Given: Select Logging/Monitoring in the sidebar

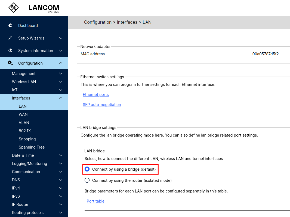Looking at the screenshot, I should coord(29,164).
